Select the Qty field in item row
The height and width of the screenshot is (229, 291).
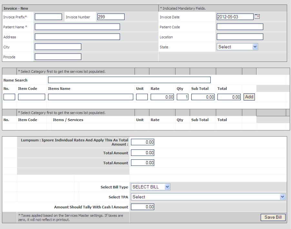[x=182, y=97]
